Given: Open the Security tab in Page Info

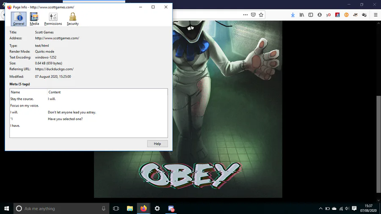Looking at the screenshot, I should 73,19.
